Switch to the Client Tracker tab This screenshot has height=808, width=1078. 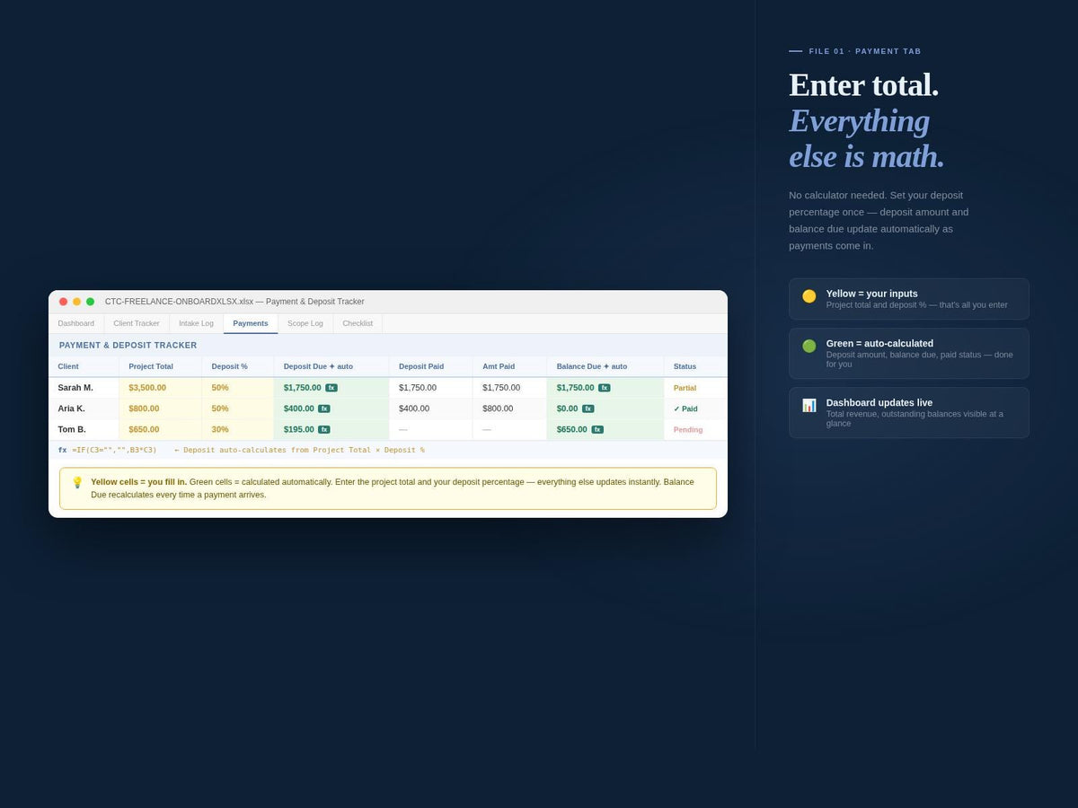point(137,323)
